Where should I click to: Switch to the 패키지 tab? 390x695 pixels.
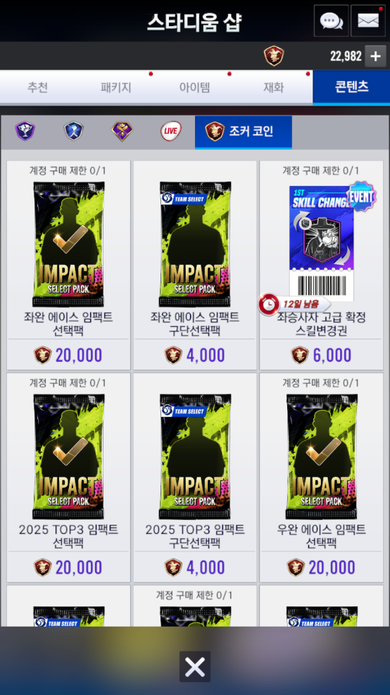click(x=116, y=87)
